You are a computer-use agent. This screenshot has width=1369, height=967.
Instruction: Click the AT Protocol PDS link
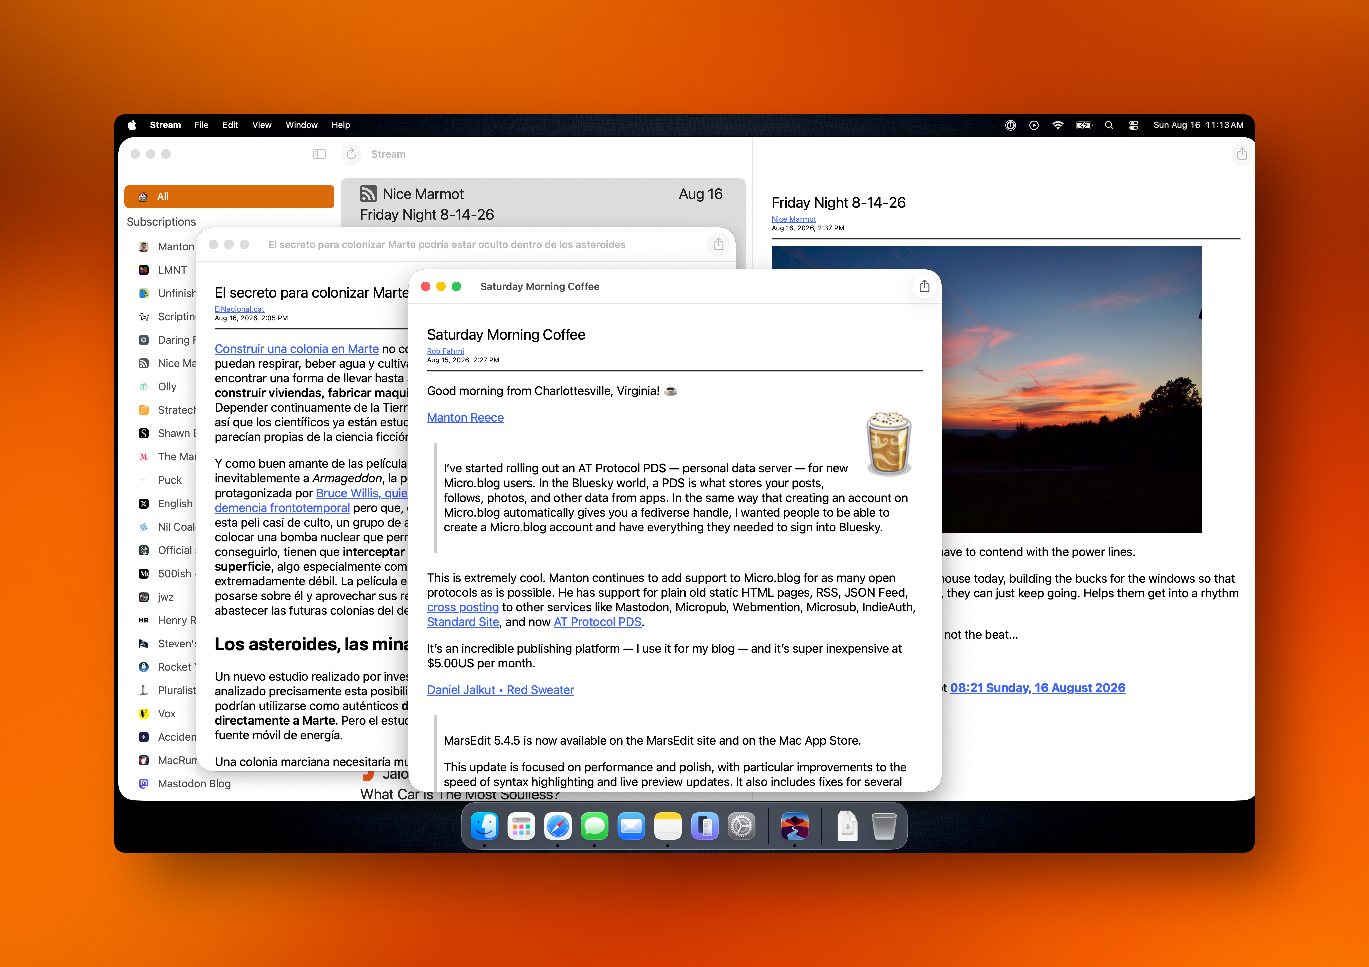(x=597, y=622)
